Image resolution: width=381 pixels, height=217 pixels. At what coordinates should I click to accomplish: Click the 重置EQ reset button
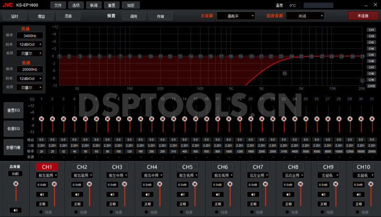pyautogui.click(x=13, y=110)
